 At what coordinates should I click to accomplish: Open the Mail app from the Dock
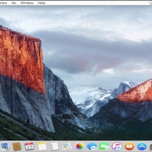click(x=5, y=146)
